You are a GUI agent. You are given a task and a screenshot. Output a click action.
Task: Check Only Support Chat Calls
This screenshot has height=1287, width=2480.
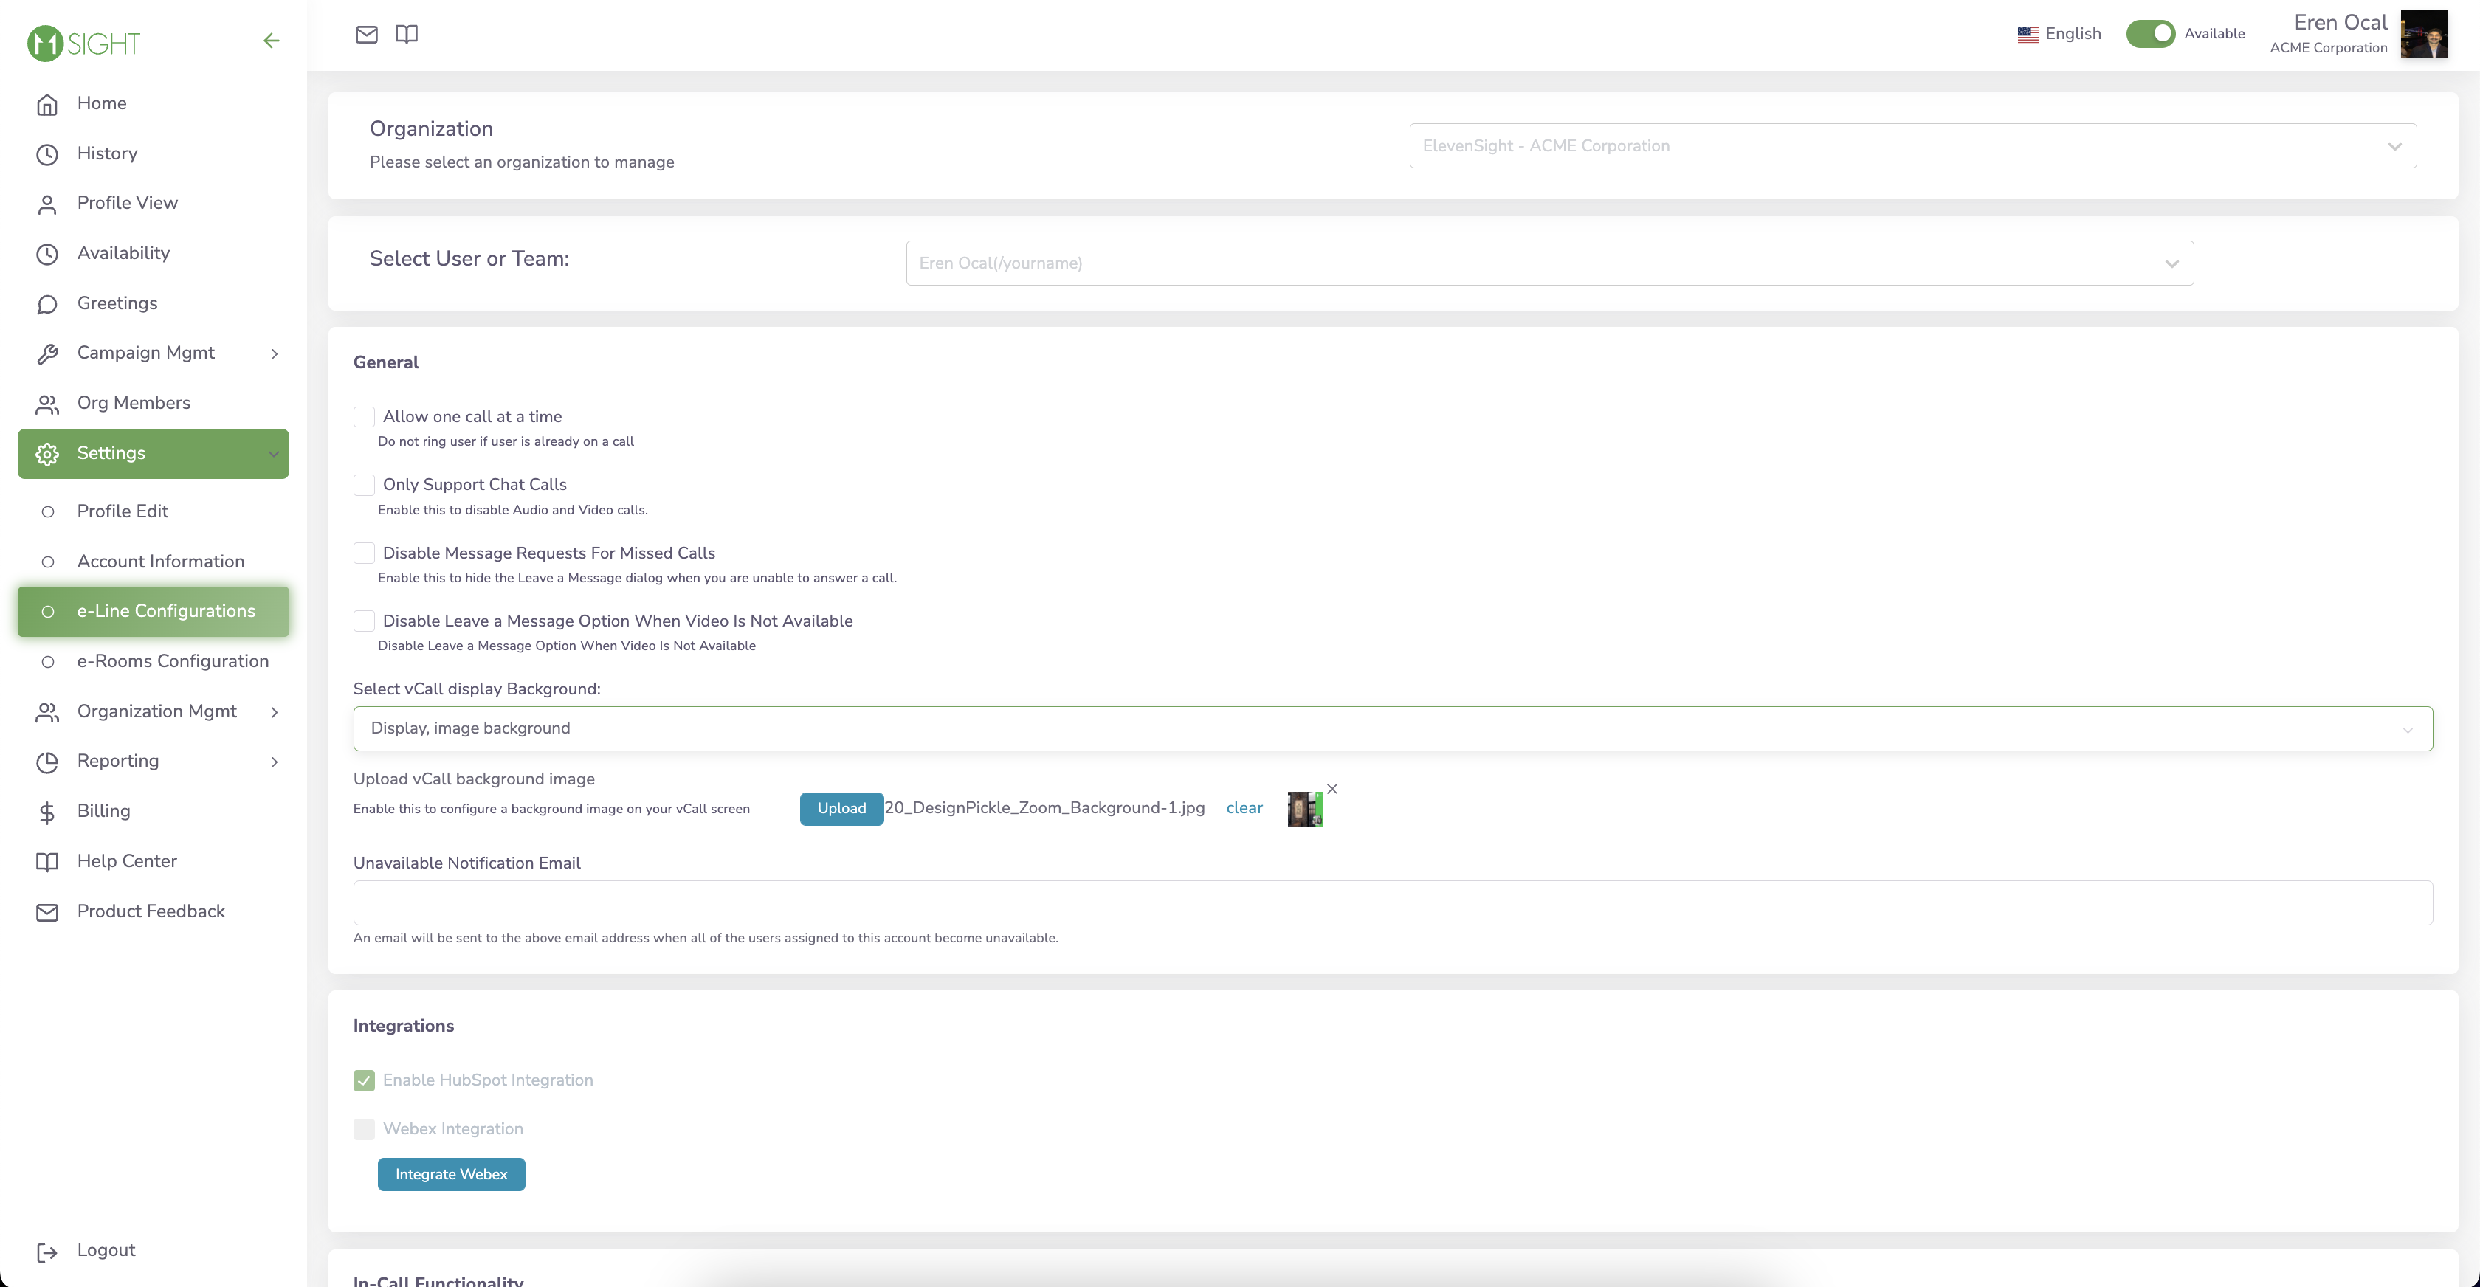(x=364, y=485)
